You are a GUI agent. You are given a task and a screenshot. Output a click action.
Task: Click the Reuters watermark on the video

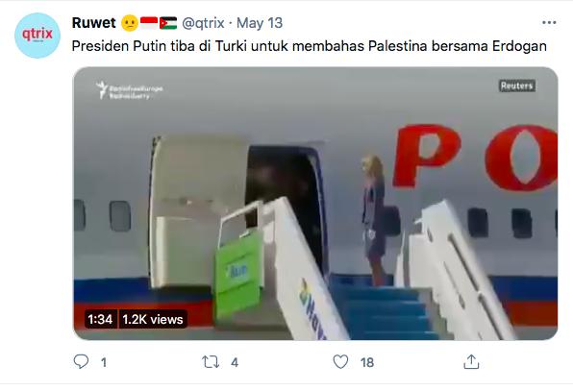pyautogui.click(x=516, y=86)
